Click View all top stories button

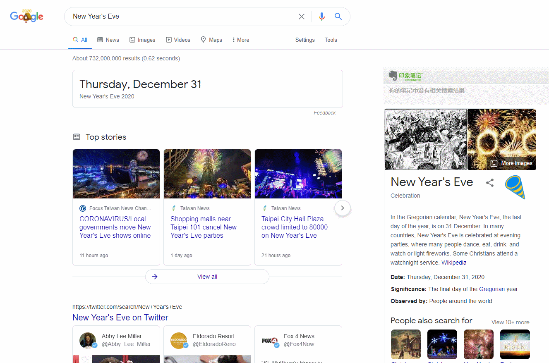click(207, 277)
